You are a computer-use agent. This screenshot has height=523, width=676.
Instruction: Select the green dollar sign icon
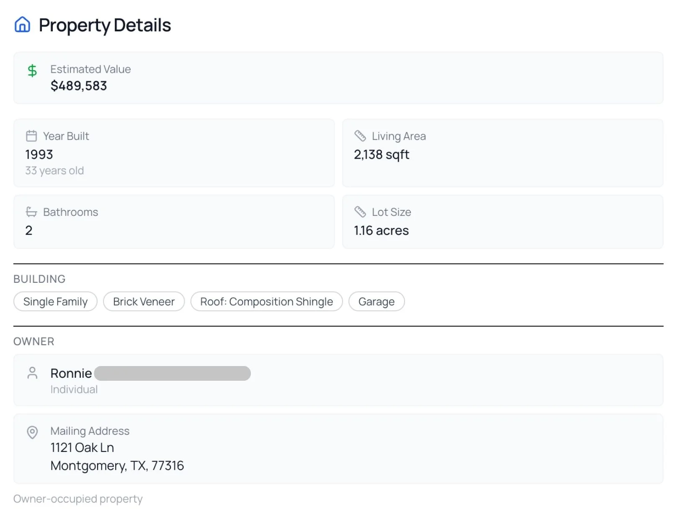(x=32, y=71)
